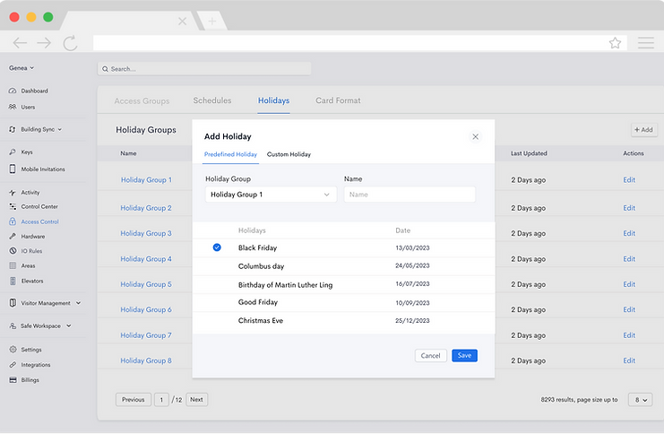Click the Settings gear icon
This screenshot has width=664, height=434.
13,350
